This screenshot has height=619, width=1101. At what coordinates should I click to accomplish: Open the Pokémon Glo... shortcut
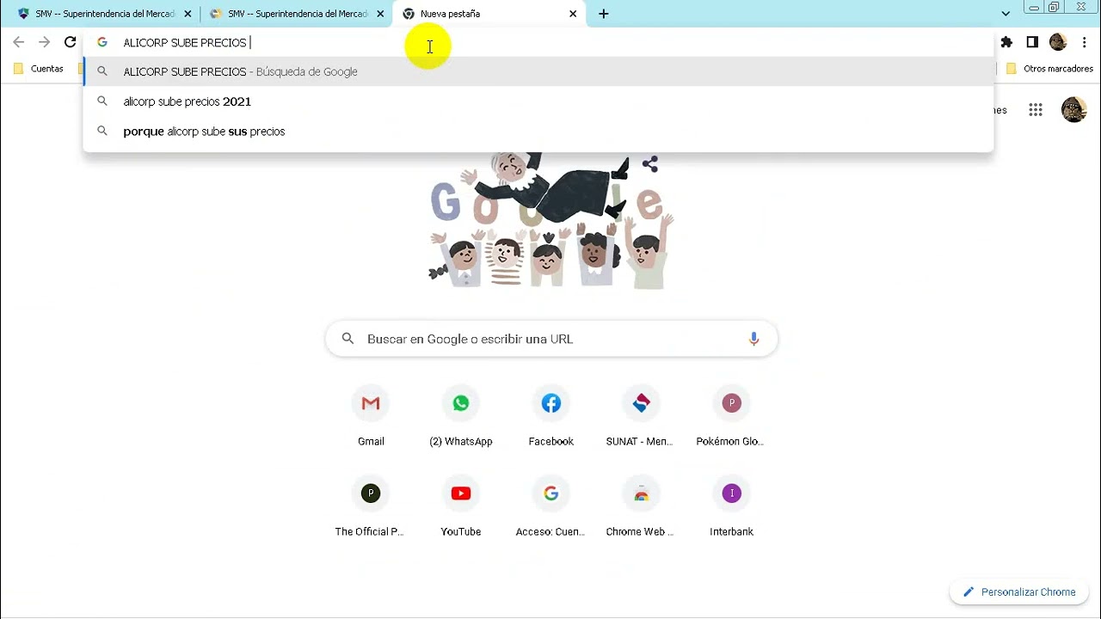pyautogui.click(x=731, y=417)
